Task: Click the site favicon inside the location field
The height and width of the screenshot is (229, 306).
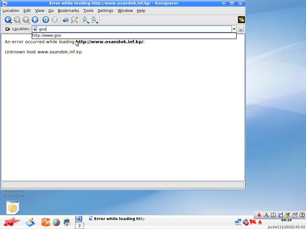Action: [x=35, y=29]
